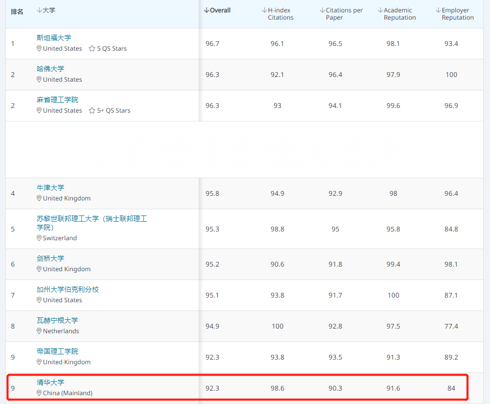This screenshot has height=404, width=490.
Task: Select academic reputation 99.4 for 剑桥大学
Action: (x=393, y=264)
